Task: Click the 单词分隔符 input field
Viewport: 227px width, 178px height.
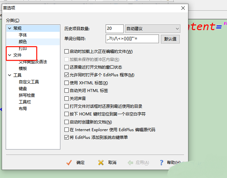Action: (132, 39)
